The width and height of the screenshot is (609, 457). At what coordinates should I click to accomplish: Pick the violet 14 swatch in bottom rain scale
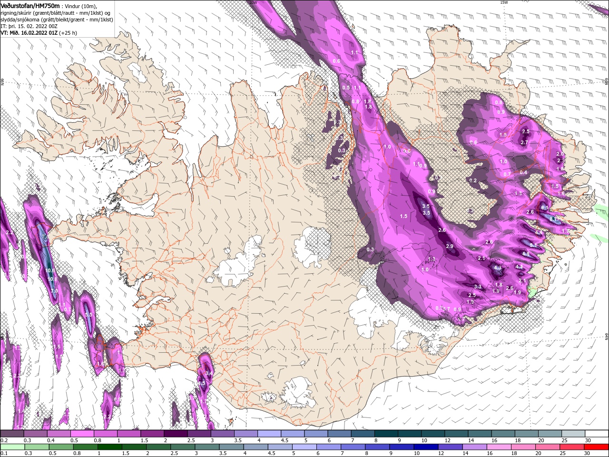(x=475, y=447)
